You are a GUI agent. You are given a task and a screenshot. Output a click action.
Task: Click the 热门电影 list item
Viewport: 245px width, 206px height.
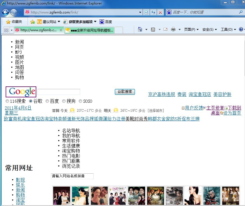tap(71, 156)
